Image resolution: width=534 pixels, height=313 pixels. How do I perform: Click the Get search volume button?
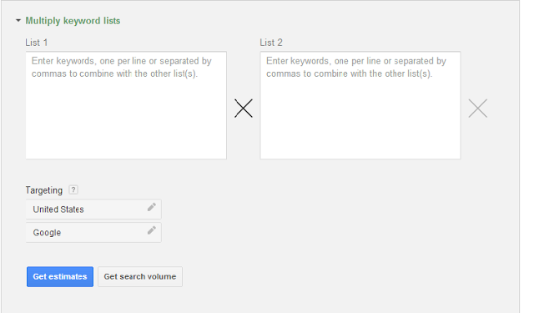click(x=140, y=276)
